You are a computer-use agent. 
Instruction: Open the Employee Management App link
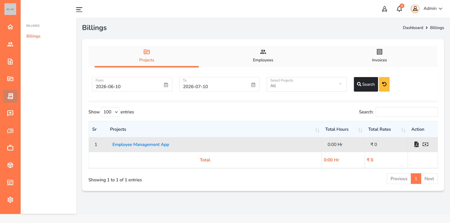141,145
